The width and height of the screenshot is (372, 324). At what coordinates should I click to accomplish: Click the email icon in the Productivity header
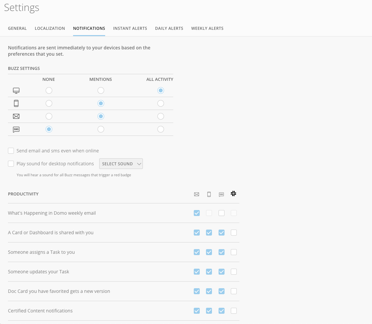[x=196, y=194]
